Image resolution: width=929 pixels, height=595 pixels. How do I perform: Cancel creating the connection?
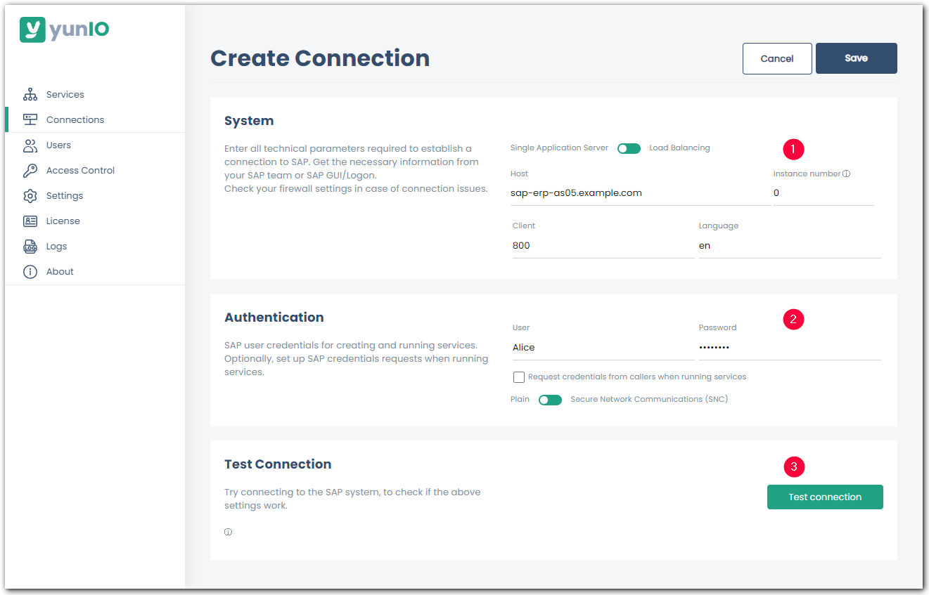pos(777,58)
